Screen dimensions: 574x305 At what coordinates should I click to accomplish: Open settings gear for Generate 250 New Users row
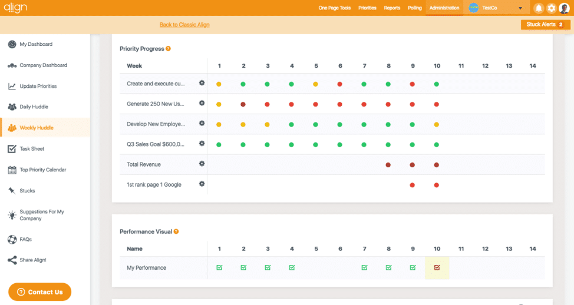pyautogui.click(x=202, y=103)
